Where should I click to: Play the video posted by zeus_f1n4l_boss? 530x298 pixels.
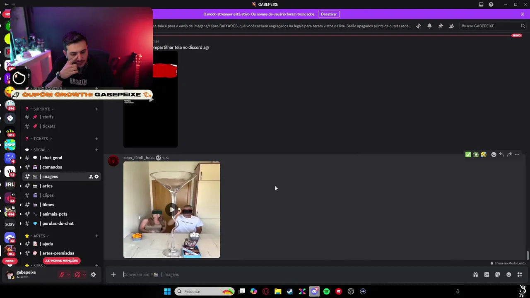(x=172, y=210)
